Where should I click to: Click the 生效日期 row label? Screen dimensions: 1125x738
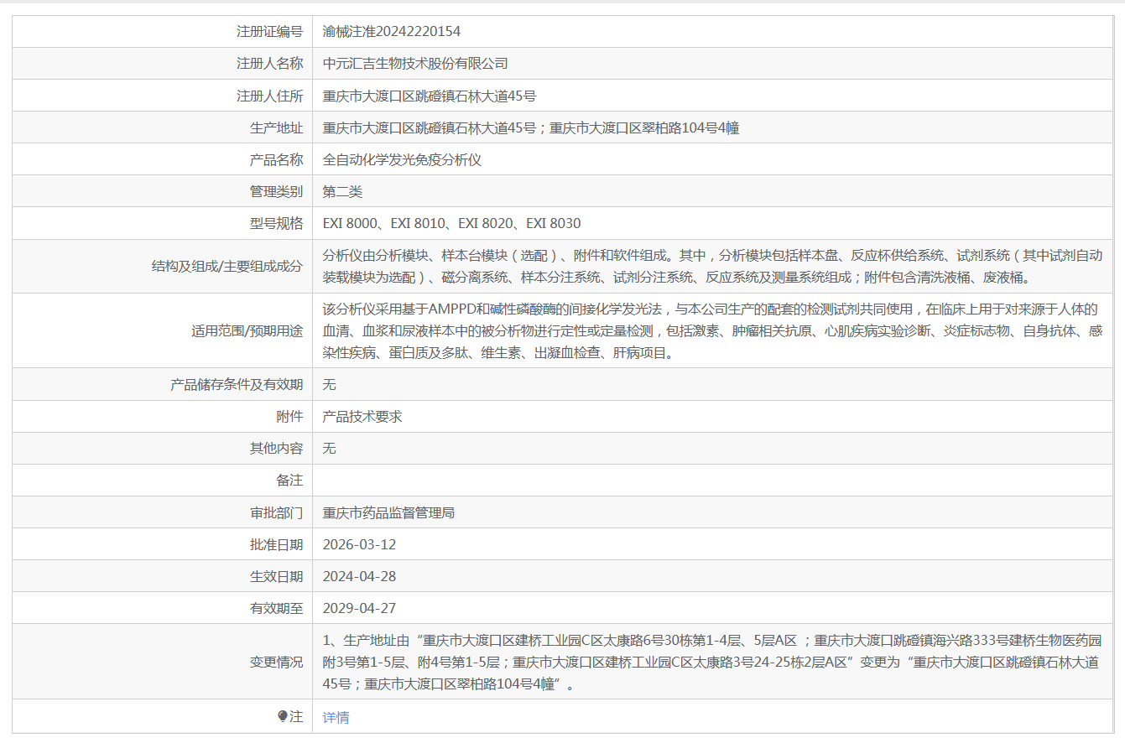tap(276, 576)
